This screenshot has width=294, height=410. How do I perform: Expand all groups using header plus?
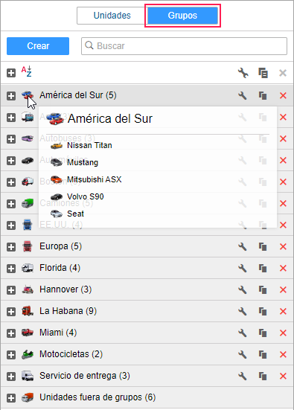pos(11,73)
